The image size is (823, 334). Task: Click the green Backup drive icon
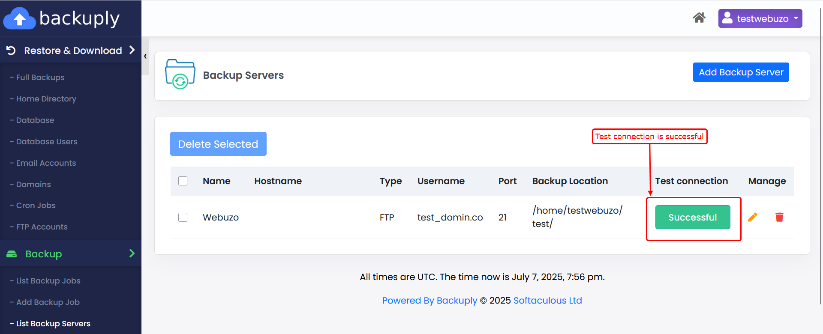(x=12, y=254)
